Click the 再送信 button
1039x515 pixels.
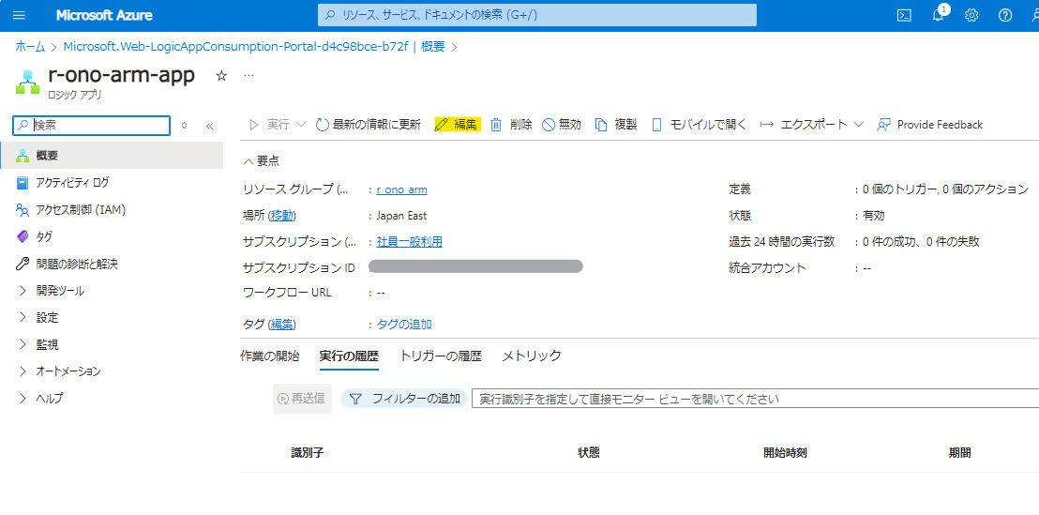302,399
